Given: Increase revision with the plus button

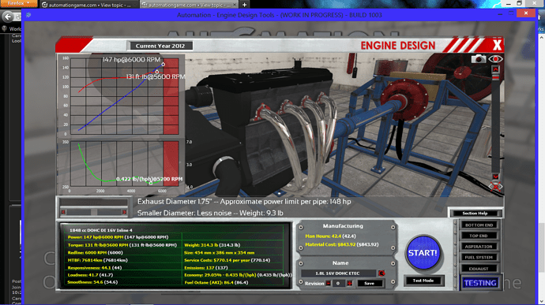Looking at the screenshot, I should pyautogui.click(x=350, y=284).
